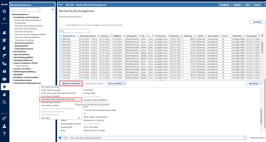Click the Objekt button
The image size is (266, 142).
[237, 5]
